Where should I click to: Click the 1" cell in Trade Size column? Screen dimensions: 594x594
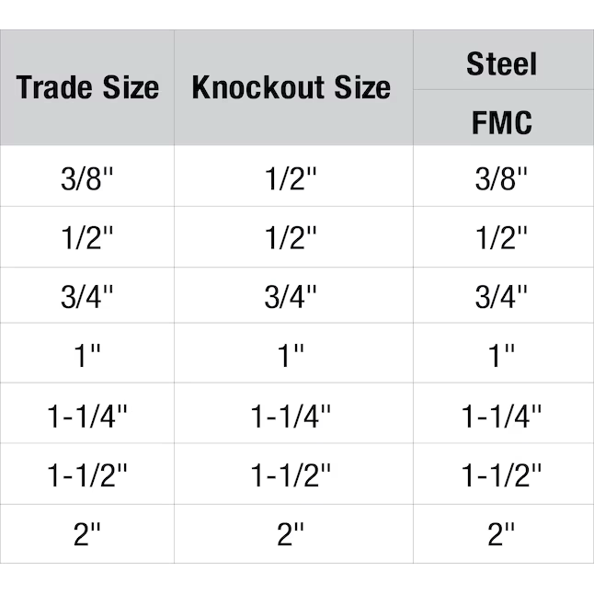(87, 355)
